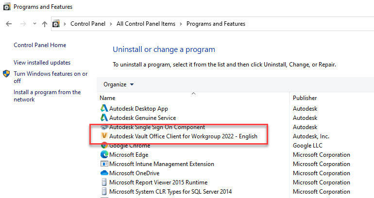The image size is (374, 198).
Task: Click Publisher cell for Microsoft Edge
Action: [x=322, y=155]
